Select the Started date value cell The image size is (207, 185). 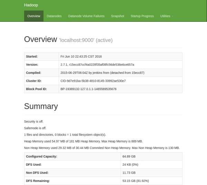[x=81, y=56]
